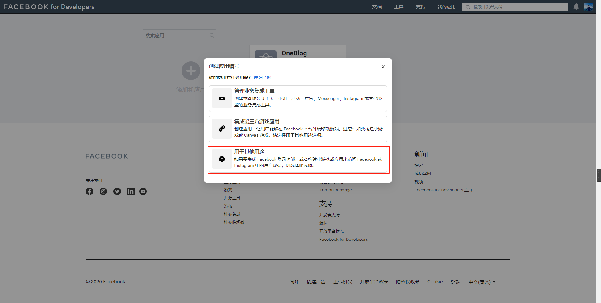
Task: Open LinkedIn social icon in footer
Action: click(131, 191)
